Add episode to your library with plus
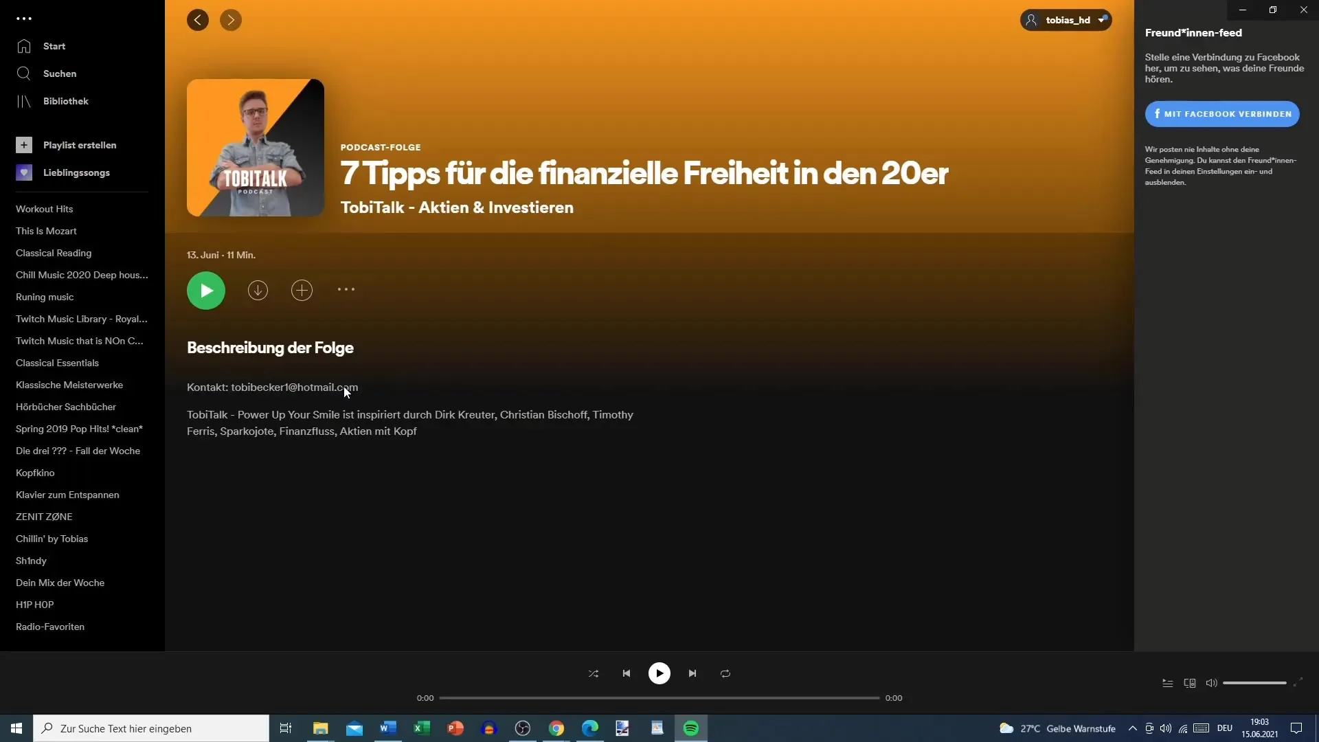Image resolution: width=1319 pixels, height=742 pixels. [x=302, y=291]
